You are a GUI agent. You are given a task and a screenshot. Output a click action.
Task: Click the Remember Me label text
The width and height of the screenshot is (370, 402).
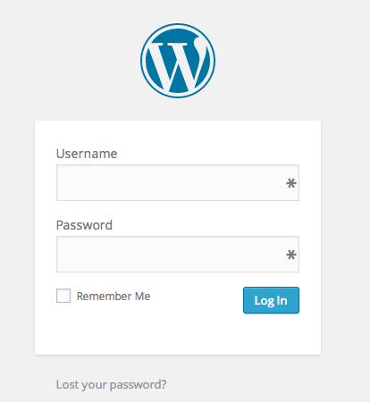(x=114, y=297)
